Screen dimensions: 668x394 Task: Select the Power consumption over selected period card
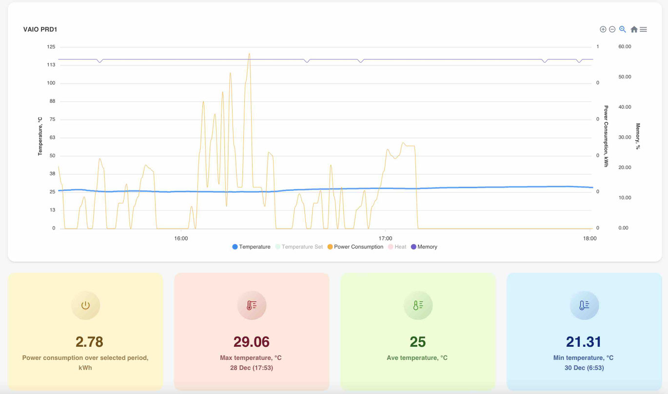click(x=86, y=331)
